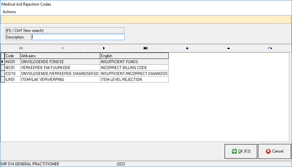292x167 pixels.
Task: Click the previous record arrow
Action: 63,48
